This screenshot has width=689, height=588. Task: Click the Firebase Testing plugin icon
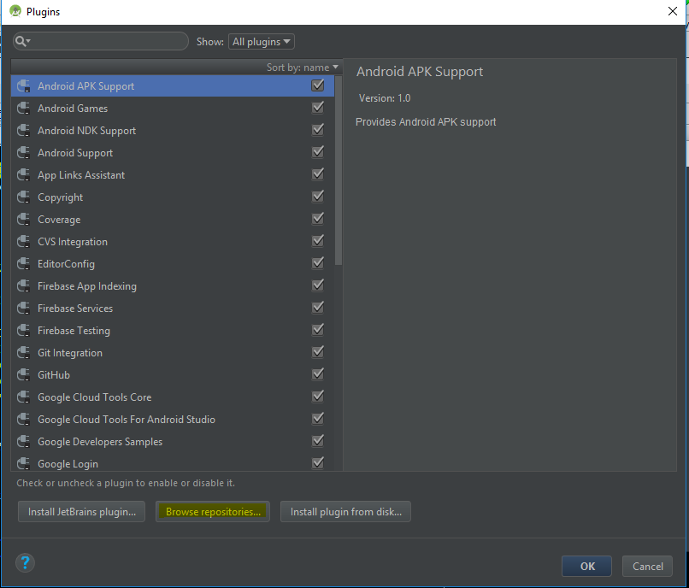tap(23, 331)
